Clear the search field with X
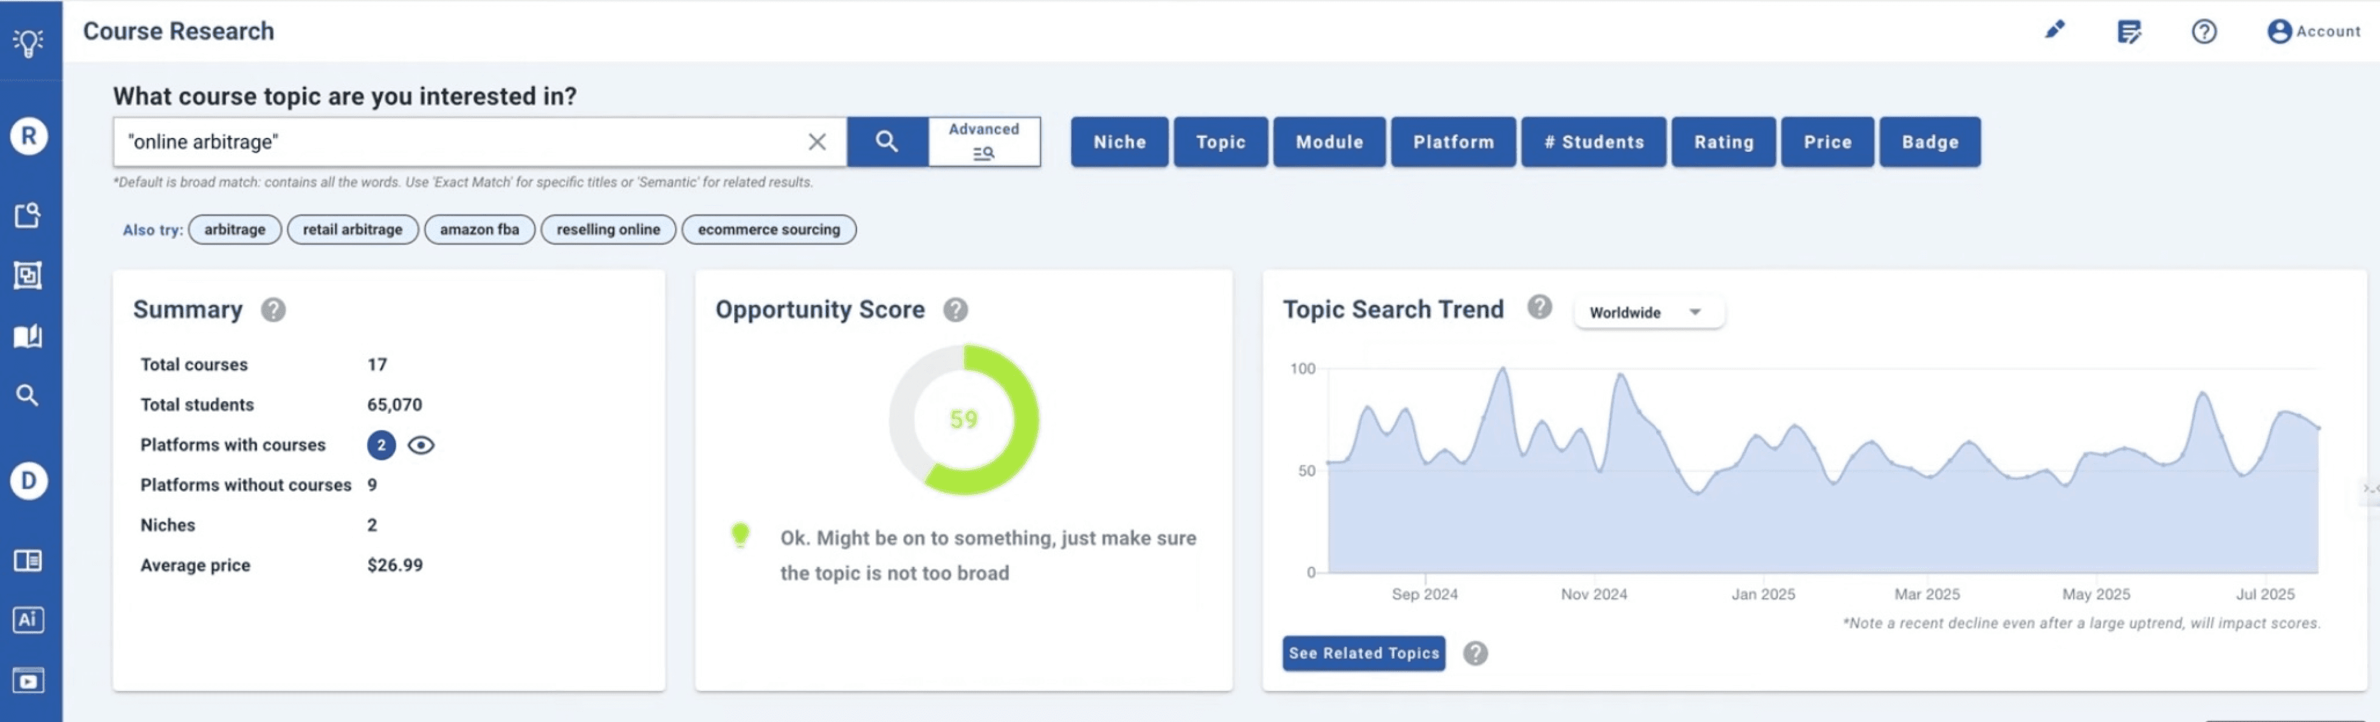 tap(817, 142)
